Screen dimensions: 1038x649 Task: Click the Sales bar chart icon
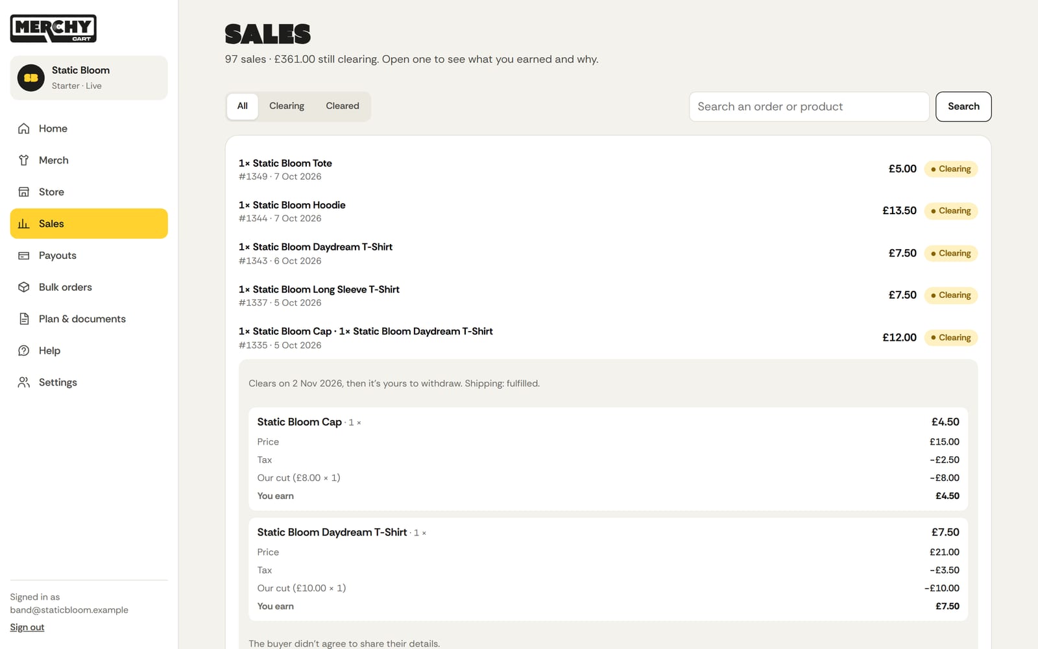[x=24, y=224]
